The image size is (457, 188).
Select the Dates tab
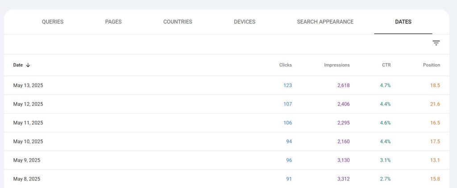403,22
